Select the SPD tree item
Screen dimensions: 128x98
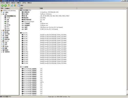(8, 23)
